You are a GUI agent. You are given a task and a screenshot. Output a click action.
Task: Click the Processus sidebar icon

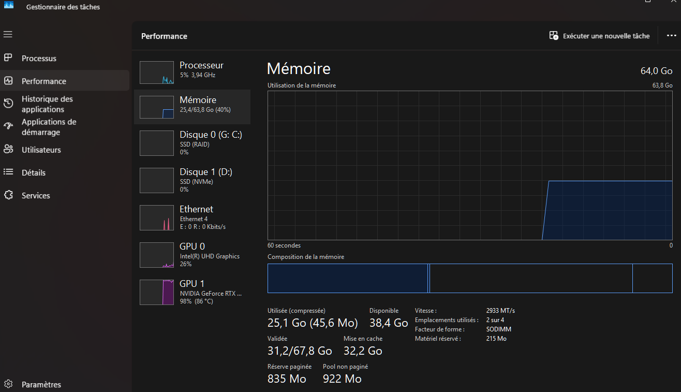pyautogui.click(x=8, y=58)
